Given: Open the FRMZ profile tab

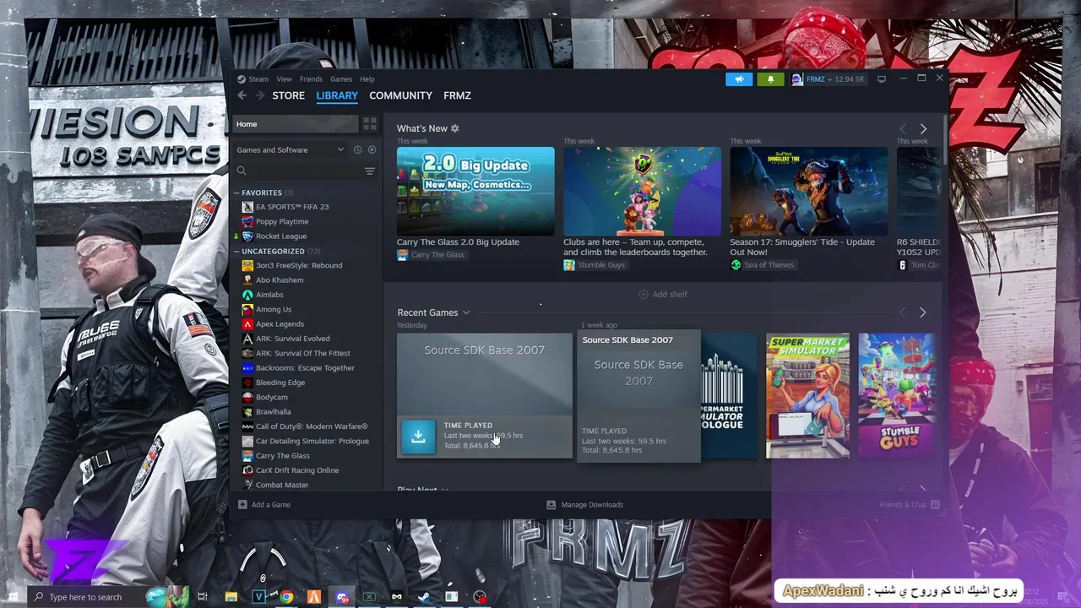Looking at the screenshot, I should tap(457, 95).
